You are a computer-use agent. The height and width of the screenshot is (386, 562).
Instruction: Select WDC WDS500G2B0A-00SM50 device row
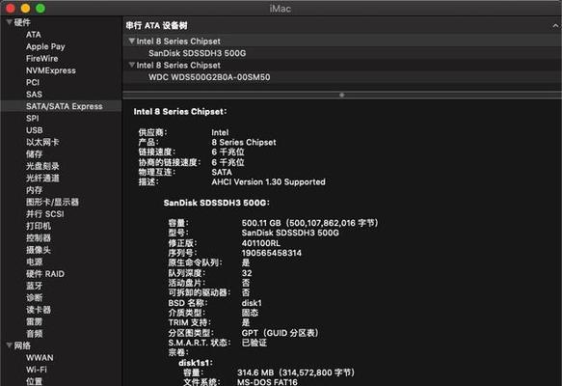(x=342, y=77)
